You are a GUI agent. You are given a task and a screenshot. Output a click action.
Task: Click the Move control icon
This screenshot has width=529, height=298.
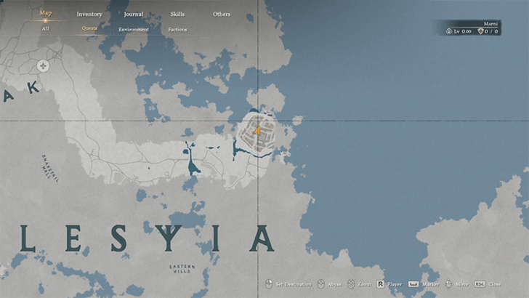click(x=448, y=284)
